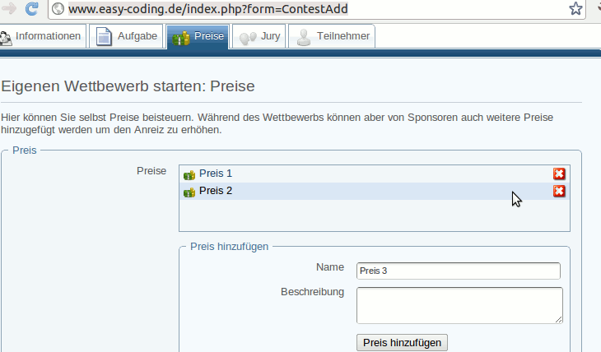The width and height of the screenshot is (601, 352).
Task: Click the gift icon beside Preis 2
Action: [x=189, y=192]
